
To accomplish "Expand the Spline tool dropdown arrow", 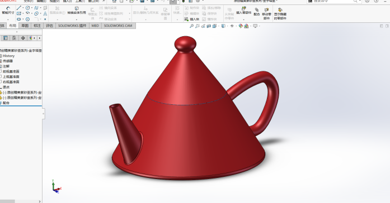I will pyautogui.click(x=40, y=8).
